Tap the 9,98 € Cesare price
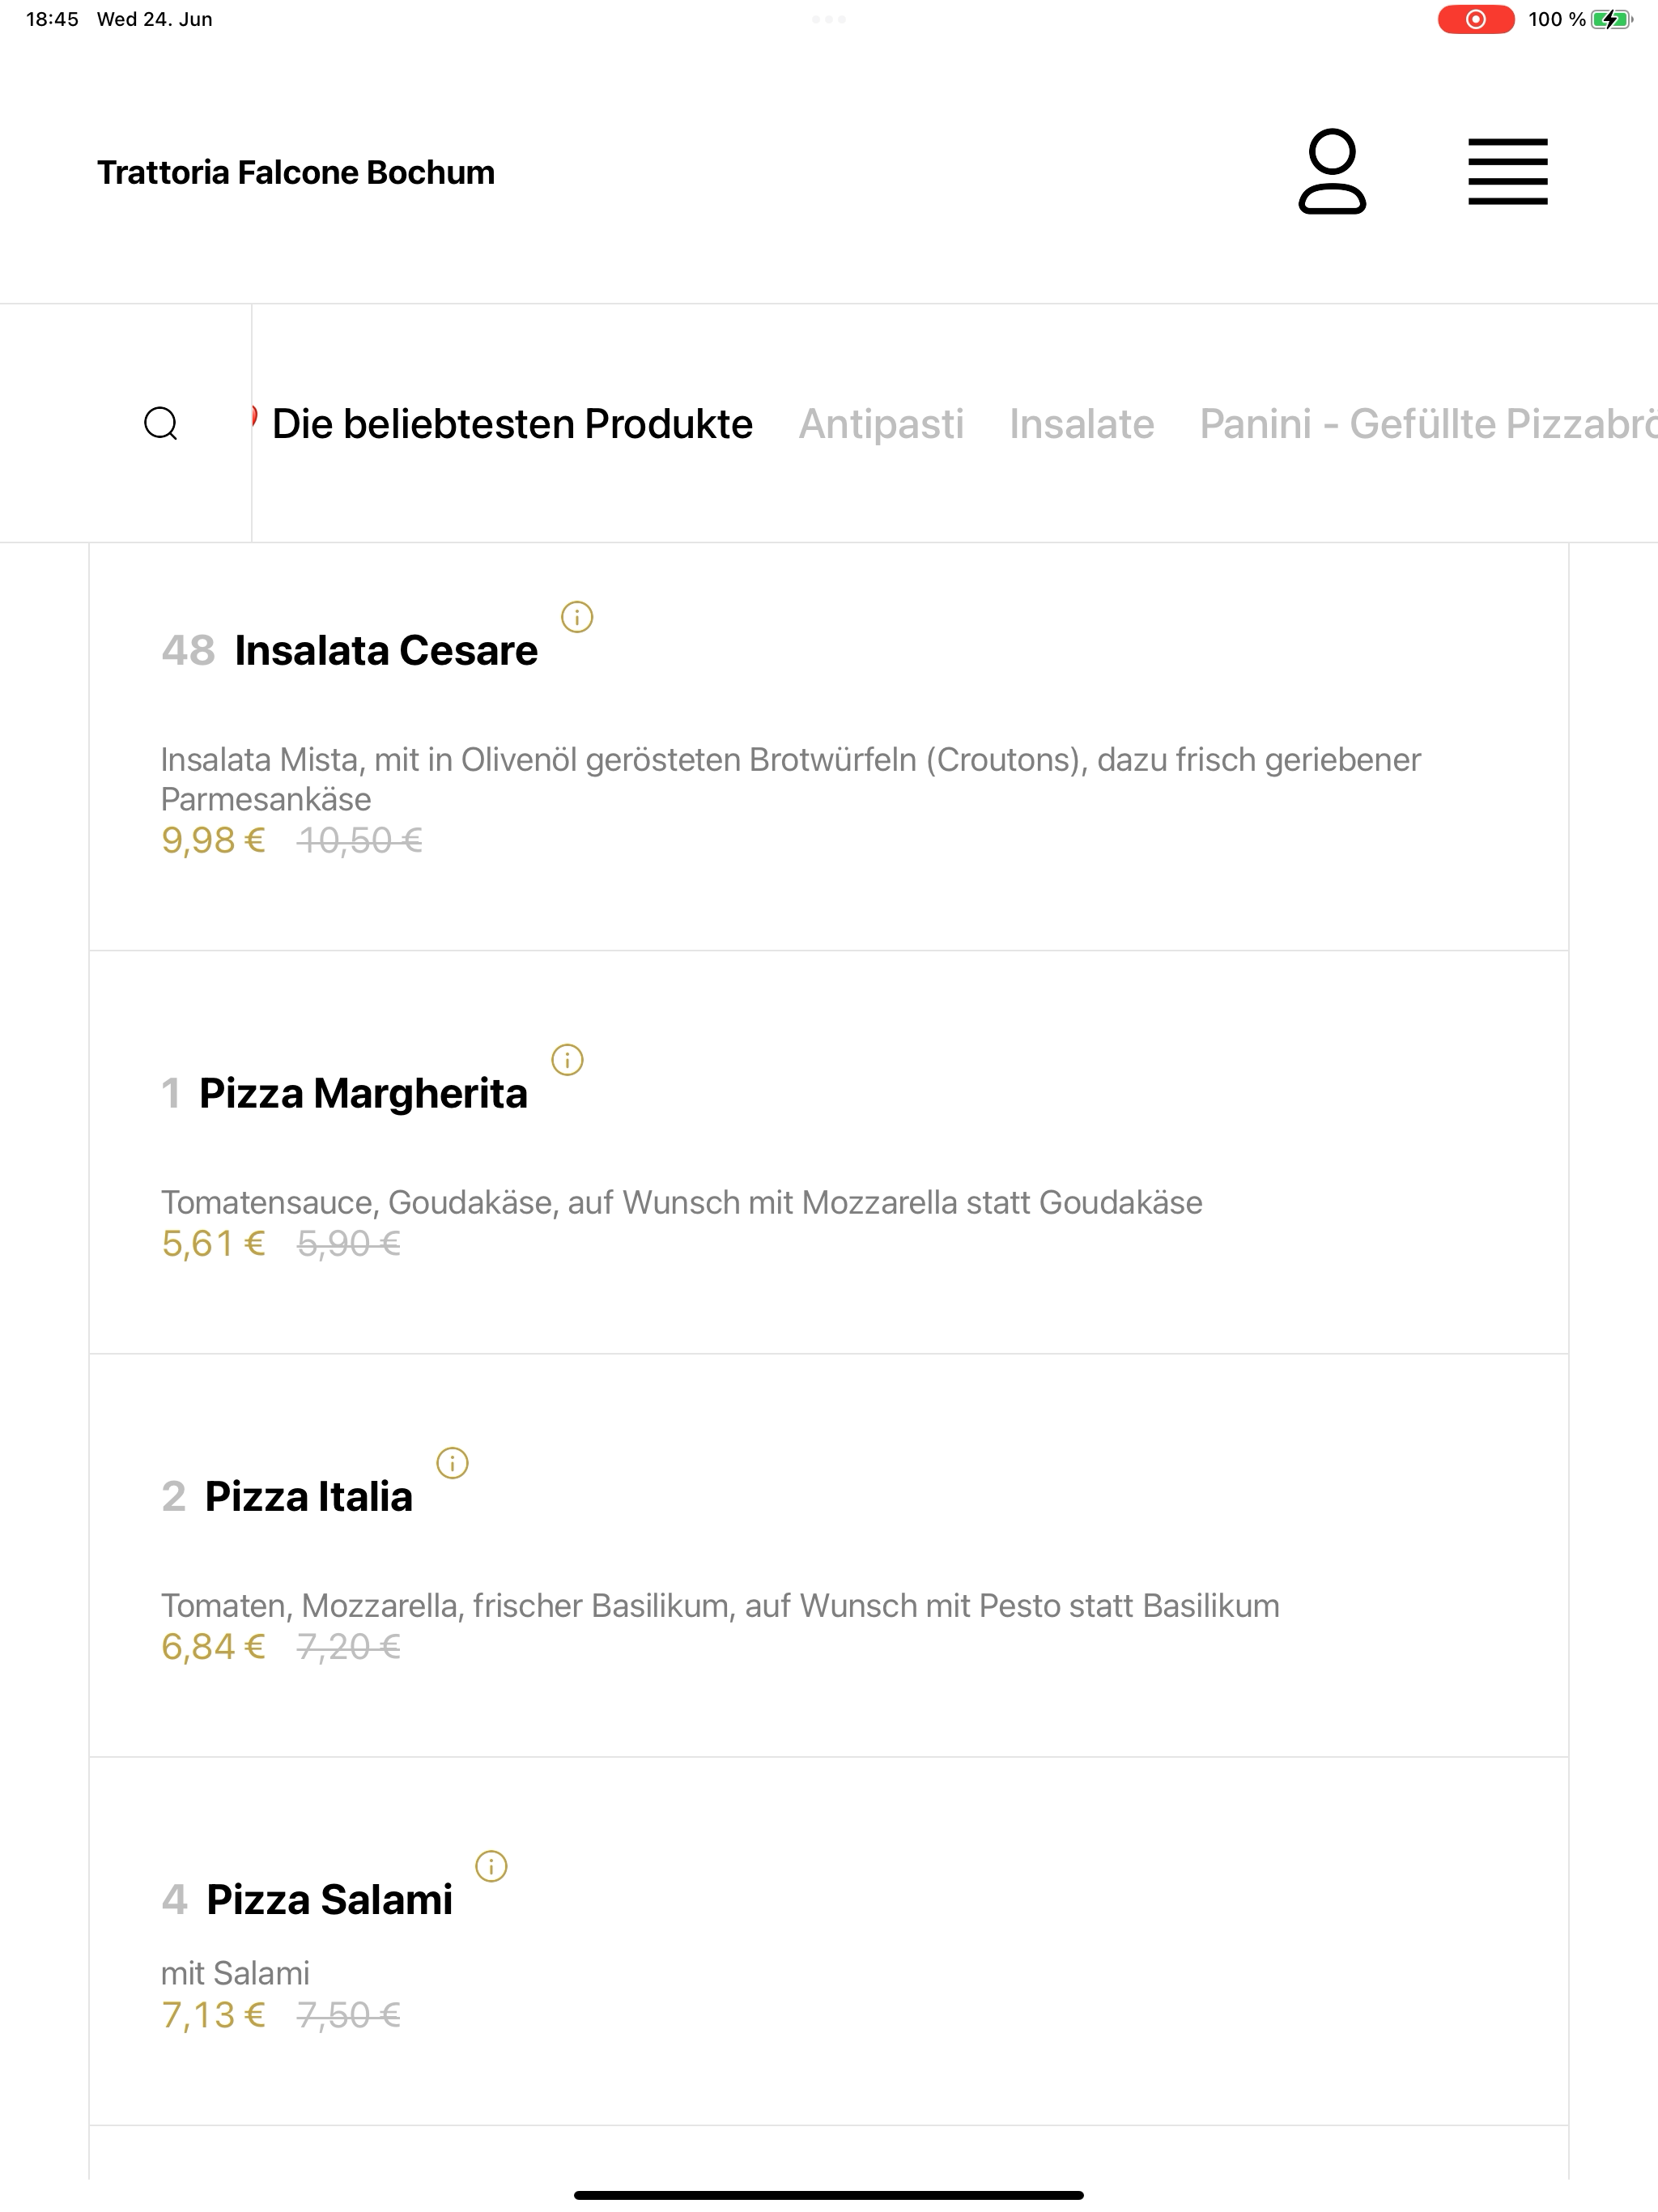 tap(213, 841)
